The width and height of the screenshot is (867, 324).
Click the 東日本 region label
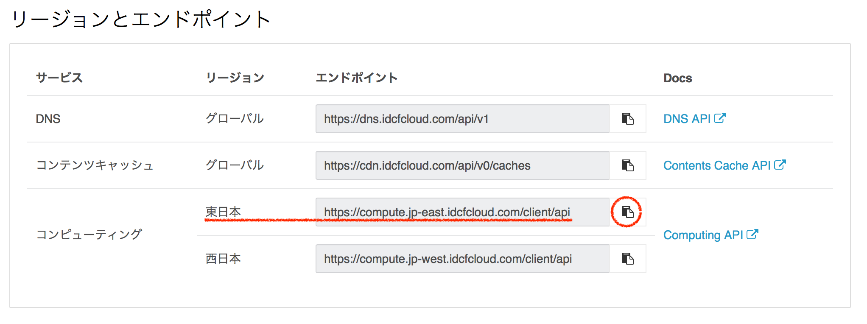223,212
